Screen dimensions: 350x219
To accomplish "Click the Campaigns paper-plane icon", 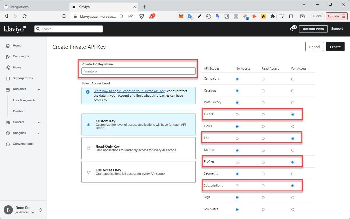I will pos(8,56).
